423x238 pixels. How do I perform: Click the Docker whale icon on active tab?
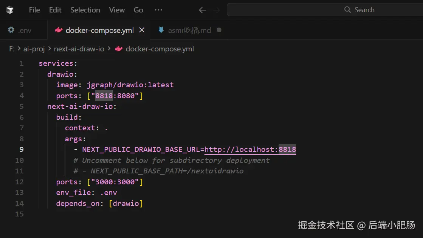pos(59,30)
